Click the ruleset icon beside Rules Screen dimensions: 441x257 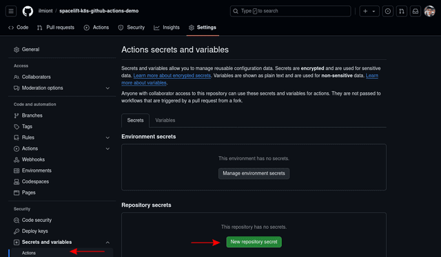[x=17, y=137]
